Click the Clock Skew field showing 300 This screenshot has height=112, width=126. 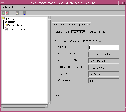pos(104,81)
